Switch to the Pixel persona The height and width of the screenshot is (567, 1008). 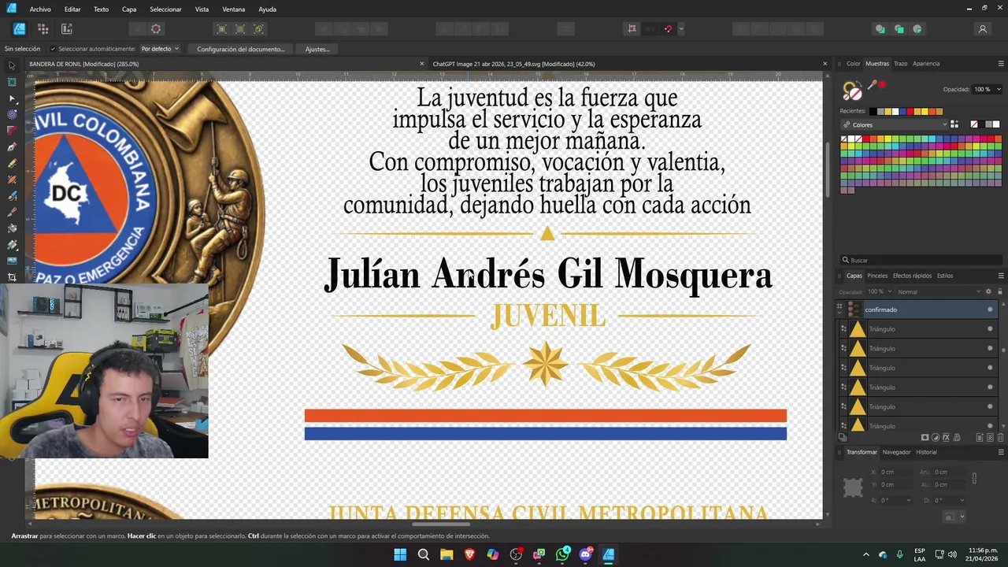coord(43,29)
